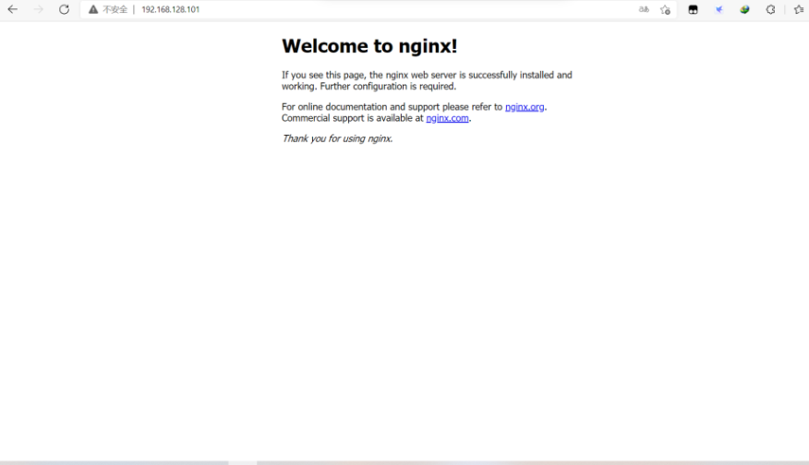Click the forward navigation arrow
Viewport: 809px width, 465px height.
pyautogui.click(x=39, y=9)
